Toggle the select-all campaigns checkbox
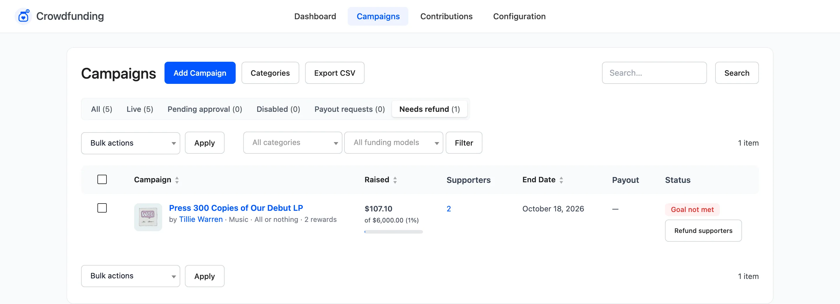Viewport: 840px width, 304px height. click(x=102, y=179)
